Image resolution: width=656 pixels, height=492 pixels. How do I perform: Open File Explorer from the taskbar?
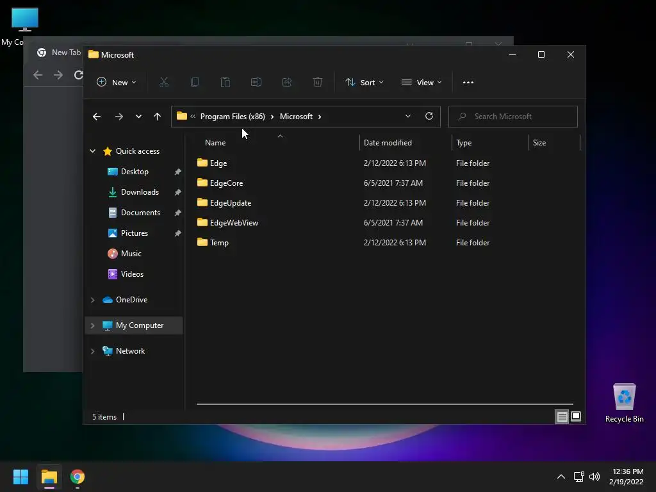49,477
